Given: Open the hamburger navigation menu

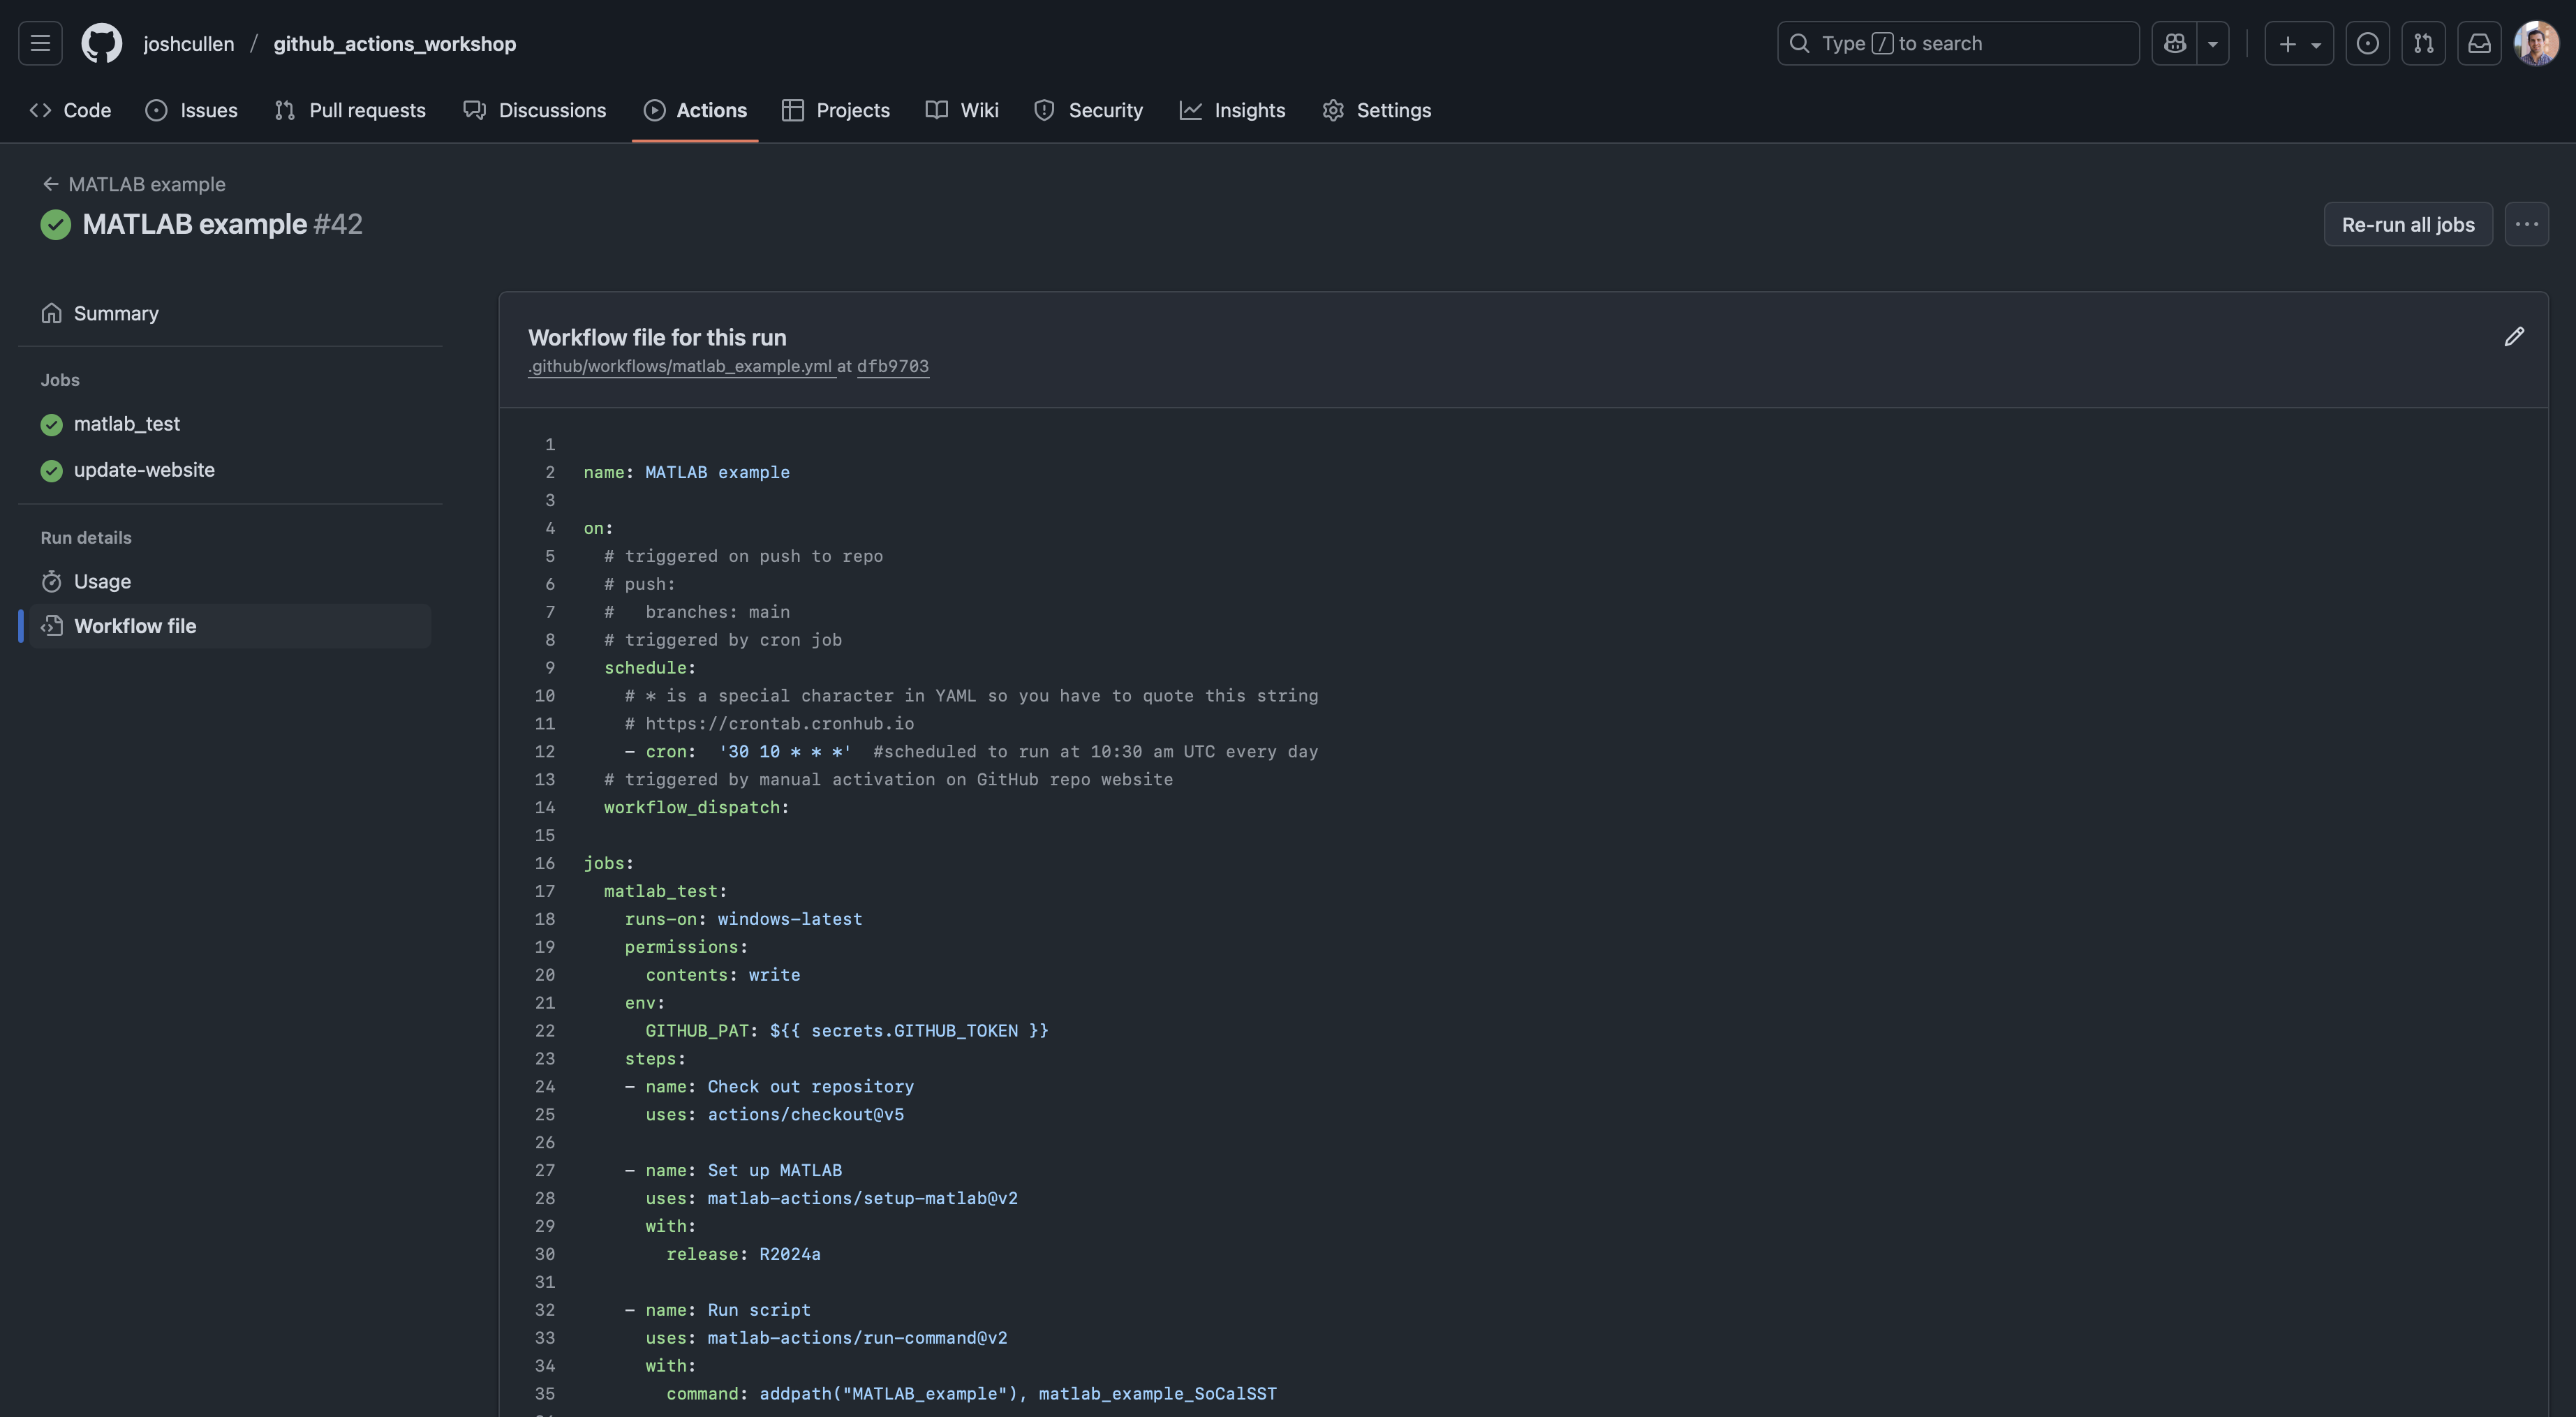Looking at the screenshot, I should point(40,43).
